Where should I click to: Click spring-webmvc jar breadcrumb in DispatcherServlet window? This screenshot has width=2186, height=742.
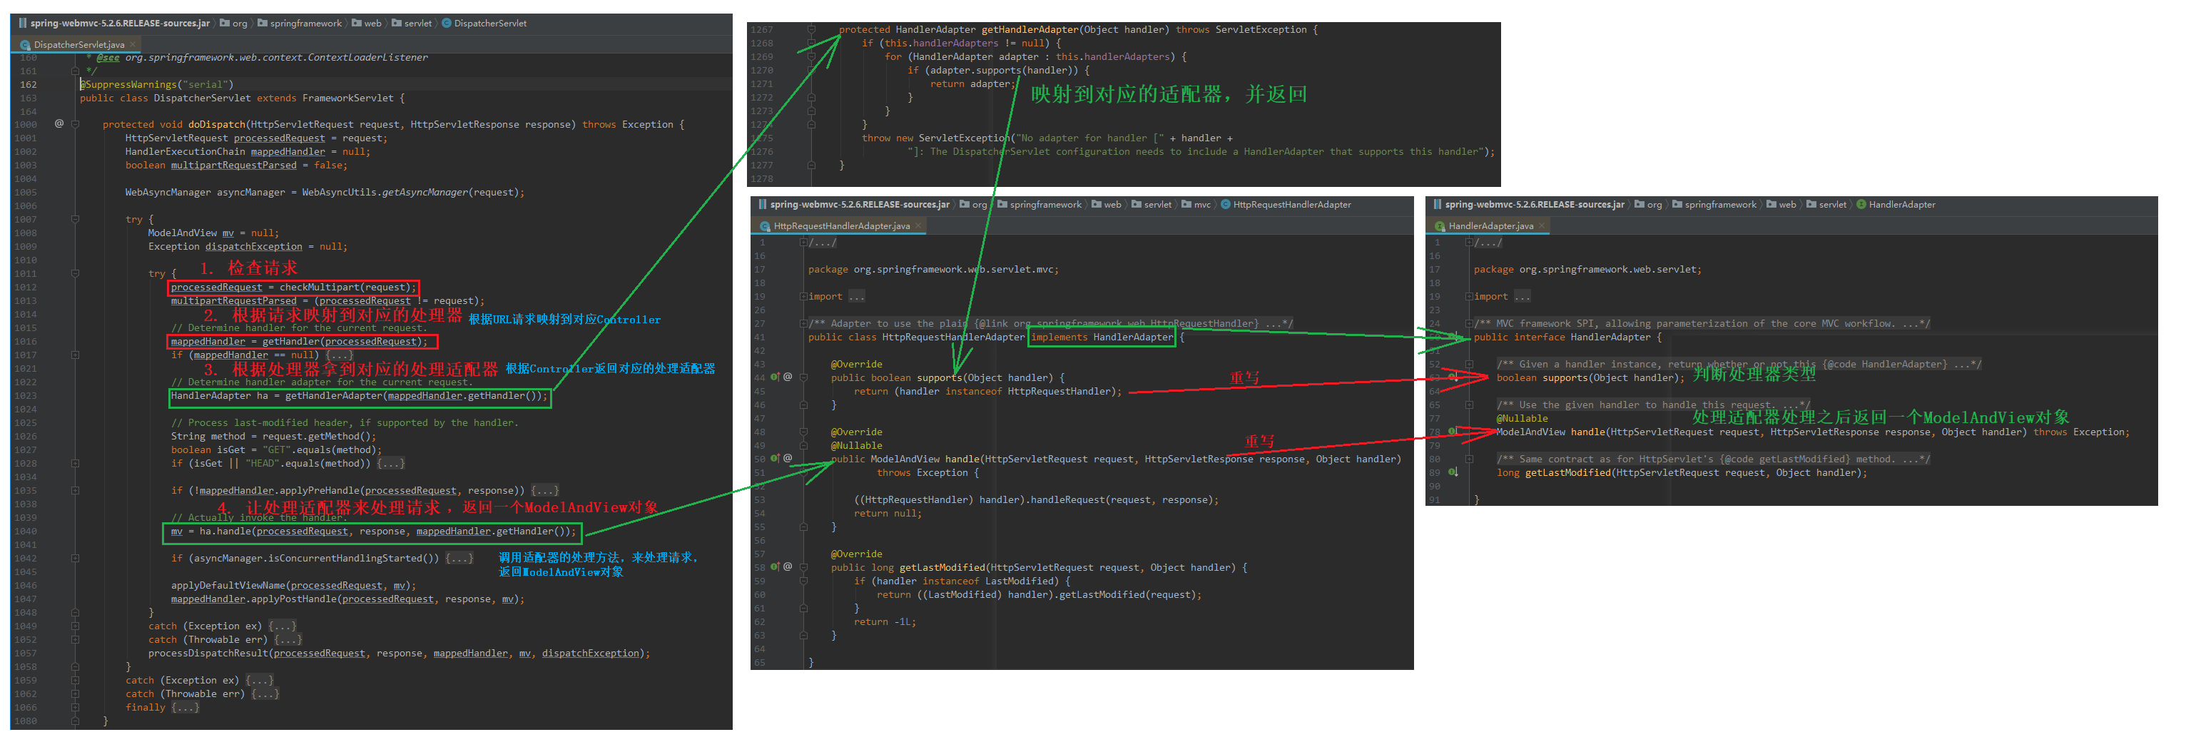click(x=115, y=24)
